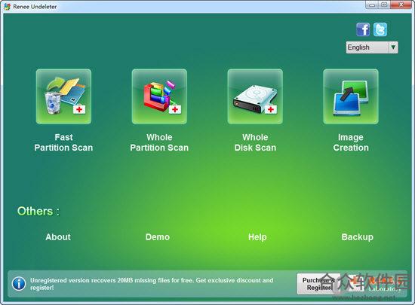
Task: Launch the Whole Partition Scan icon
Action: coord(159,96)
